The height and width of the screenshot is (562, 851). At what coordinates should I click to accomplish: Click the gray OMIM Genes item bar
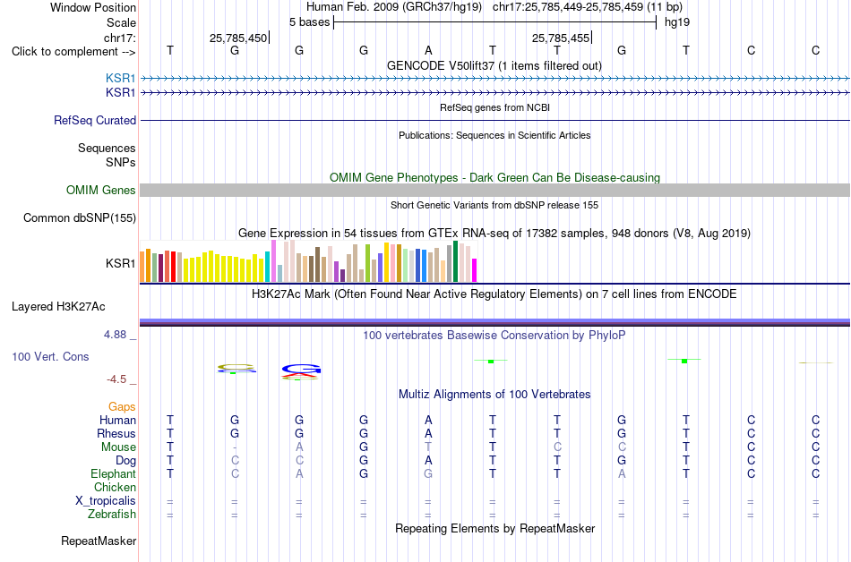(495, 191)
